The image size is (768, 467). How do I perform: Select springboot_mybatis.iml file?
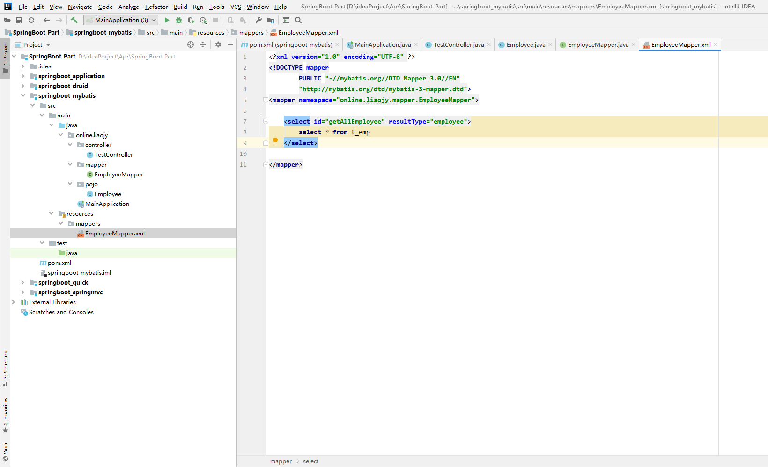pyautogui.click(x=79, y=273)
